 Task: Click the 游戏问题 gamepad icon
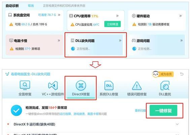pos(134,40)
